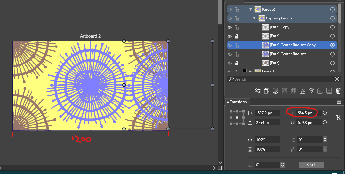This screenshot has width=345, height=174.
Task: Delete selected layer with trash icon
Action: tap(338, 91)
